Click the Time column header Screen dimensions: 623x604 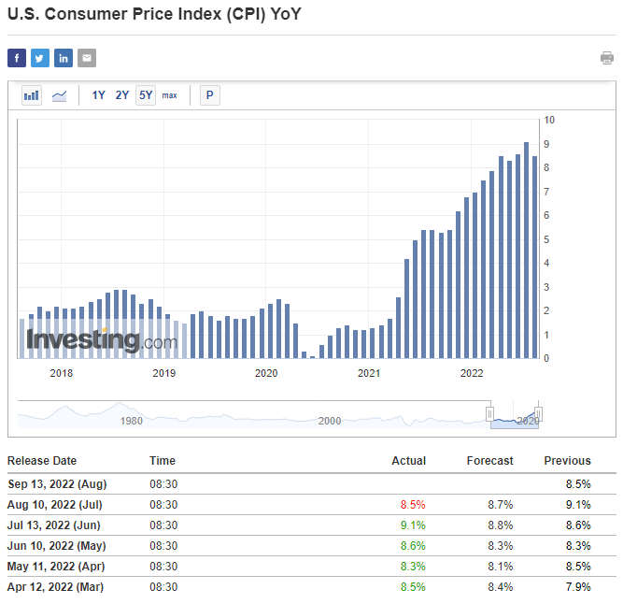(163, 461)
